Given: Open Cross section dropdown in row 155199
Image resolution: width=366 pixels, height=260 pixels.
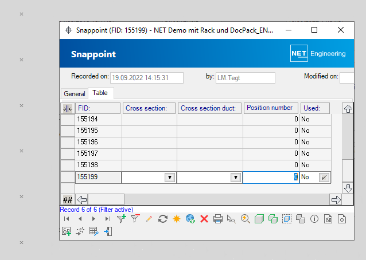Looking at the screenshot, I should 170,178.
